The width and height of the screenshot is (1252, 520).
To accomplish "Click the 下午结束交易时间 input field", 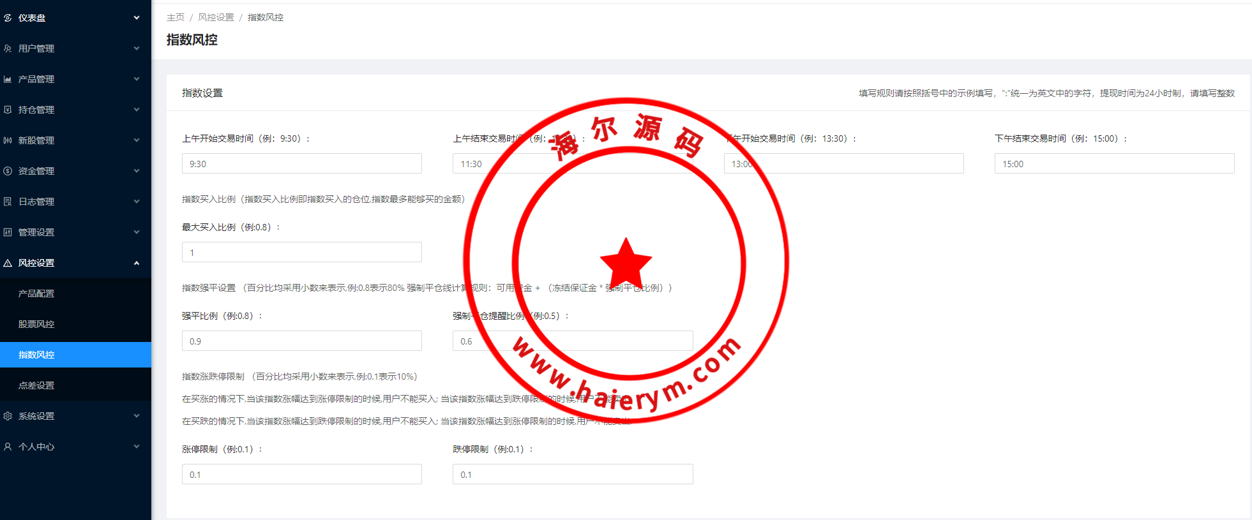I will tap(1114, 164).
